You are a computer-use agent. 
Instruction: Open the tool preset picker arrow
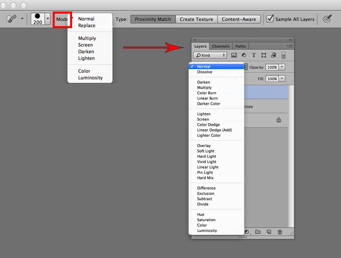[x=22, y=19]
